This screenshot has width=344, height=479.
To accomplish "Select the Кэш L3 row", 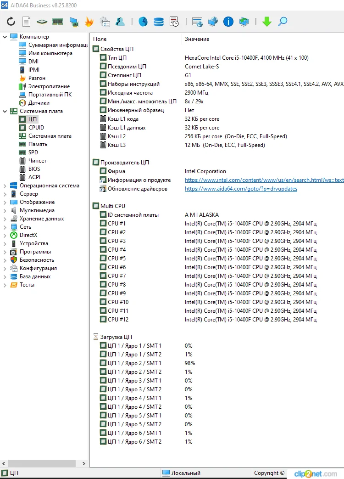I will pyautogui.click(x=216, y=145).
